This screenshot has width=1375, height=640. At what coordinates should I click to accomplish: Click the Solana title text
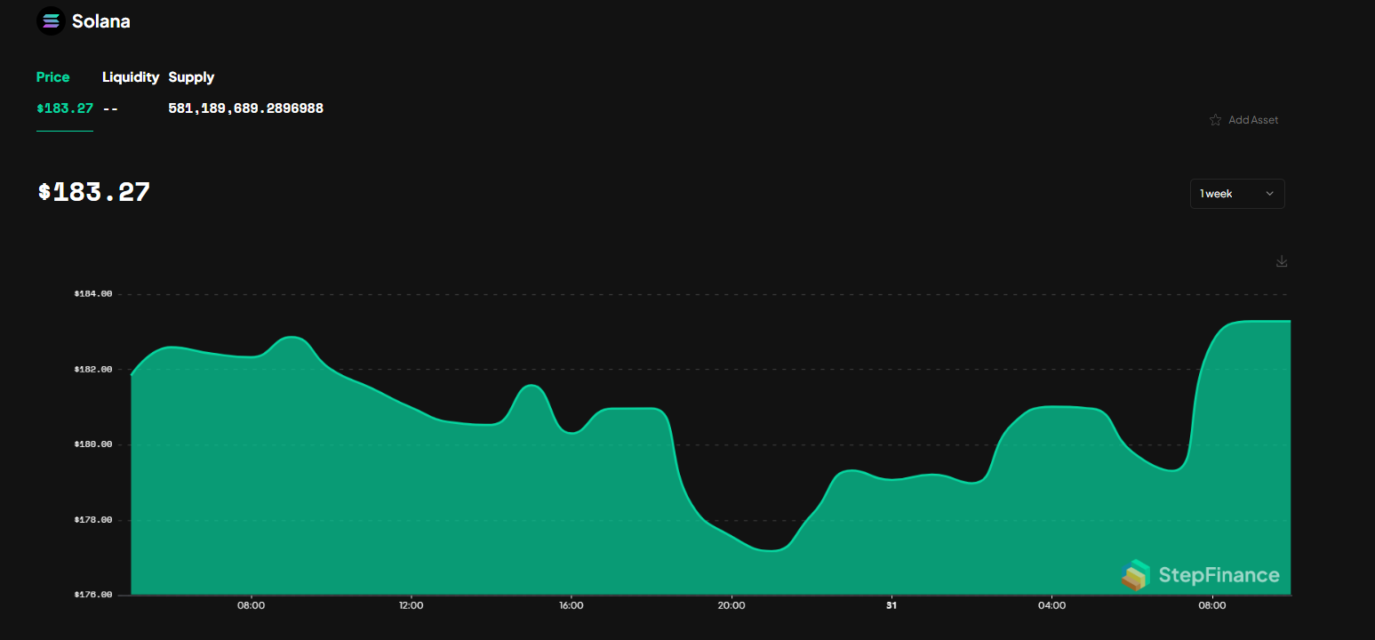tap(100, 21)
